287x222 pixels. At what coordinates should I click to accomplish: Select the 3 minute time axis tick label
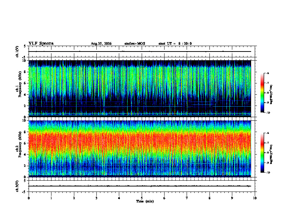coord(96,198)
